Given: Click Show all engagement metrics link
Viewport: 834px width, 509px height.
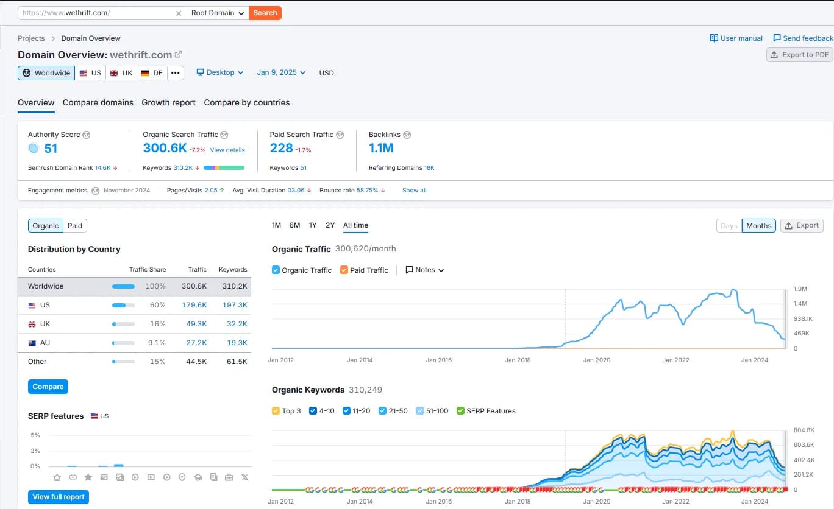Looking at the screenshot, I should click(415, 191).
